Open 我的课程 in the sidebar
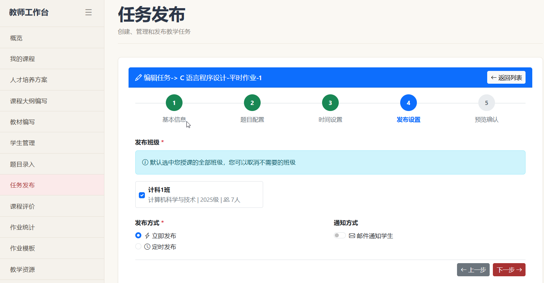Image resolution: width=544 pixels, height=283 pixels. (52, 59)
